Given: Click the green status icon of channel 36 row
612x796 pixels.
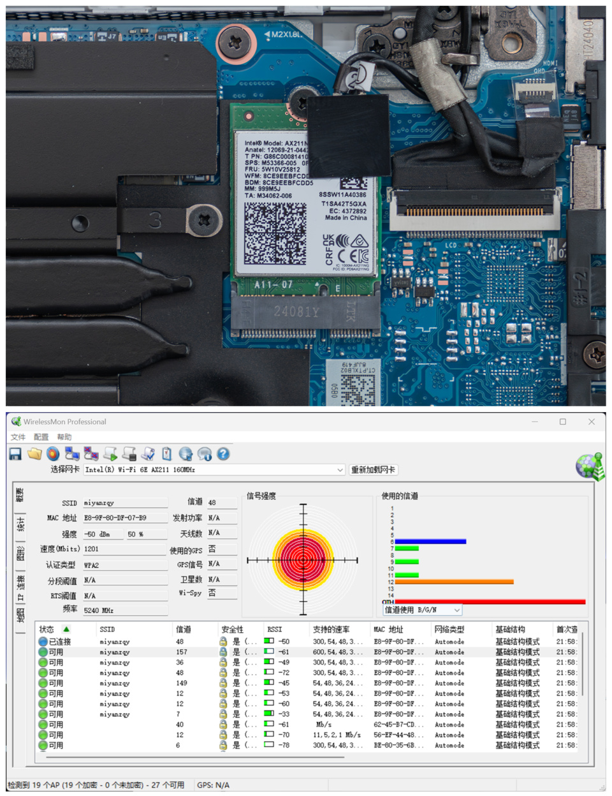Looking at the screenshot, I should [x=43, y=662].
